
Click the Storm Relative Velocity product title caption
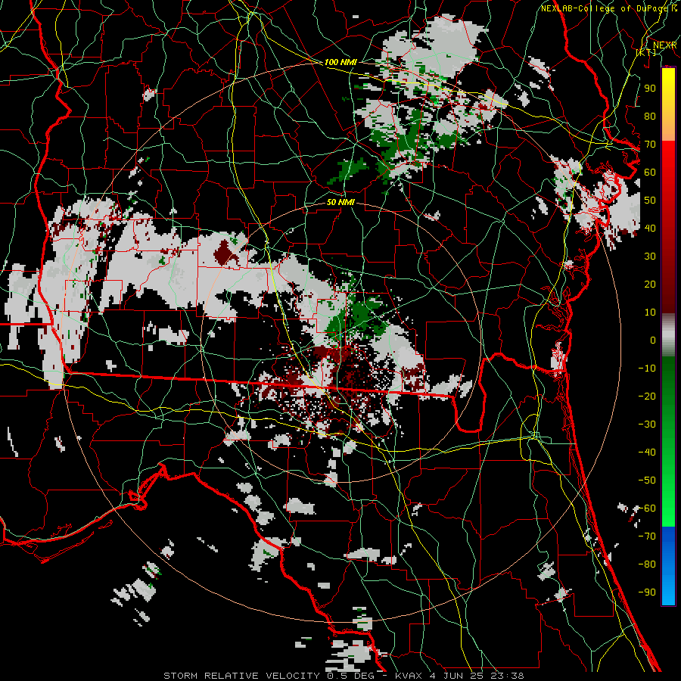click(x=344, y=676)
